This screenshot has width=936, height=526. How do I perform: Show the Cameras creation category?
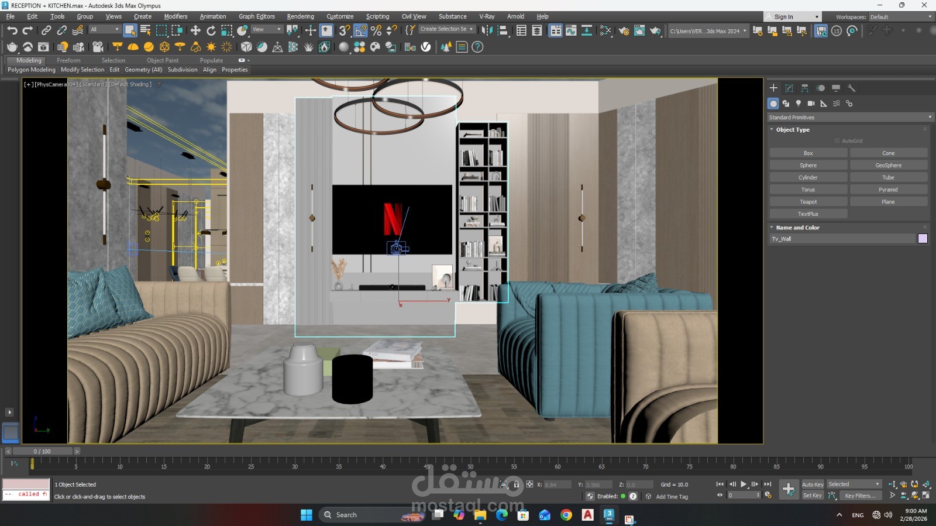click(x=811, y=104)
